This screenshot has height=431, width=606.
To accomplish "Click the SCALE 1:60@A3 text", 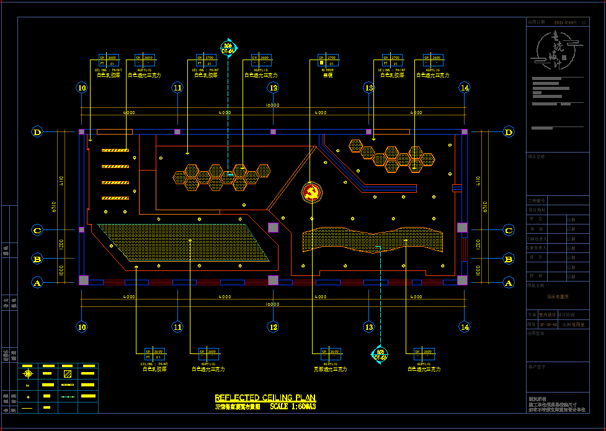I will click(293, 407).
